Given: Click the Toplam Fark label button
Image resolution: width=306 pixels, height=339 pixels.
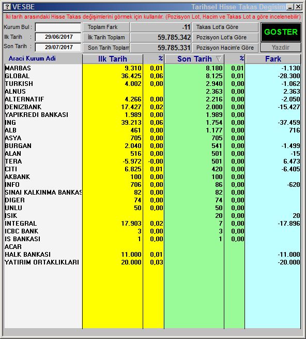Looking at the screenshot, I should point(106,27).
